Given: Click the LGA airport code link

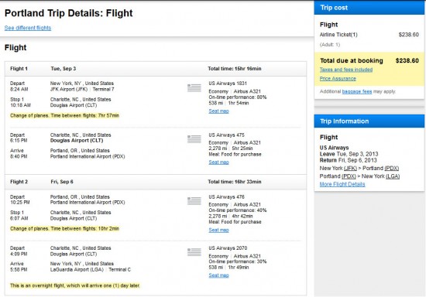Looking at the screenshot, I should point(393,176).
